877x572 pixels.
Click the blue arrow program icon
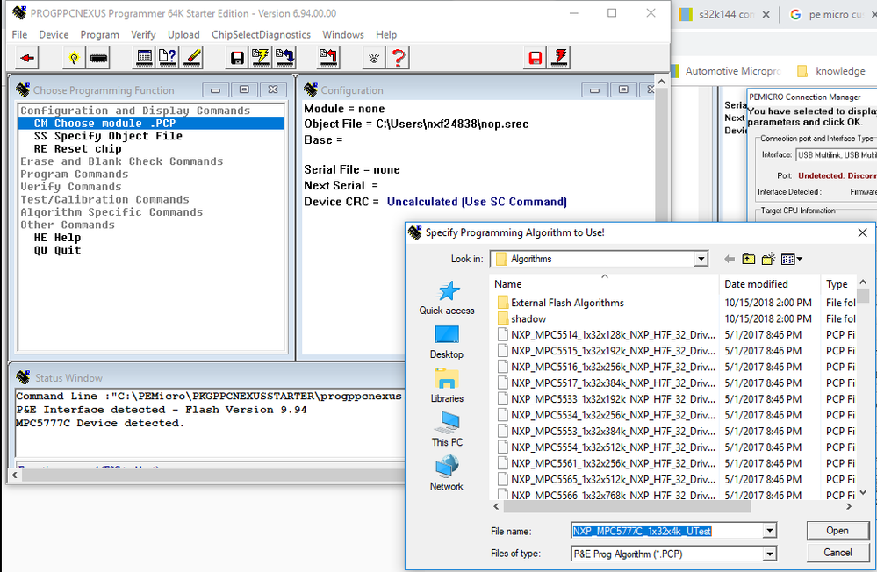[284, 58]
